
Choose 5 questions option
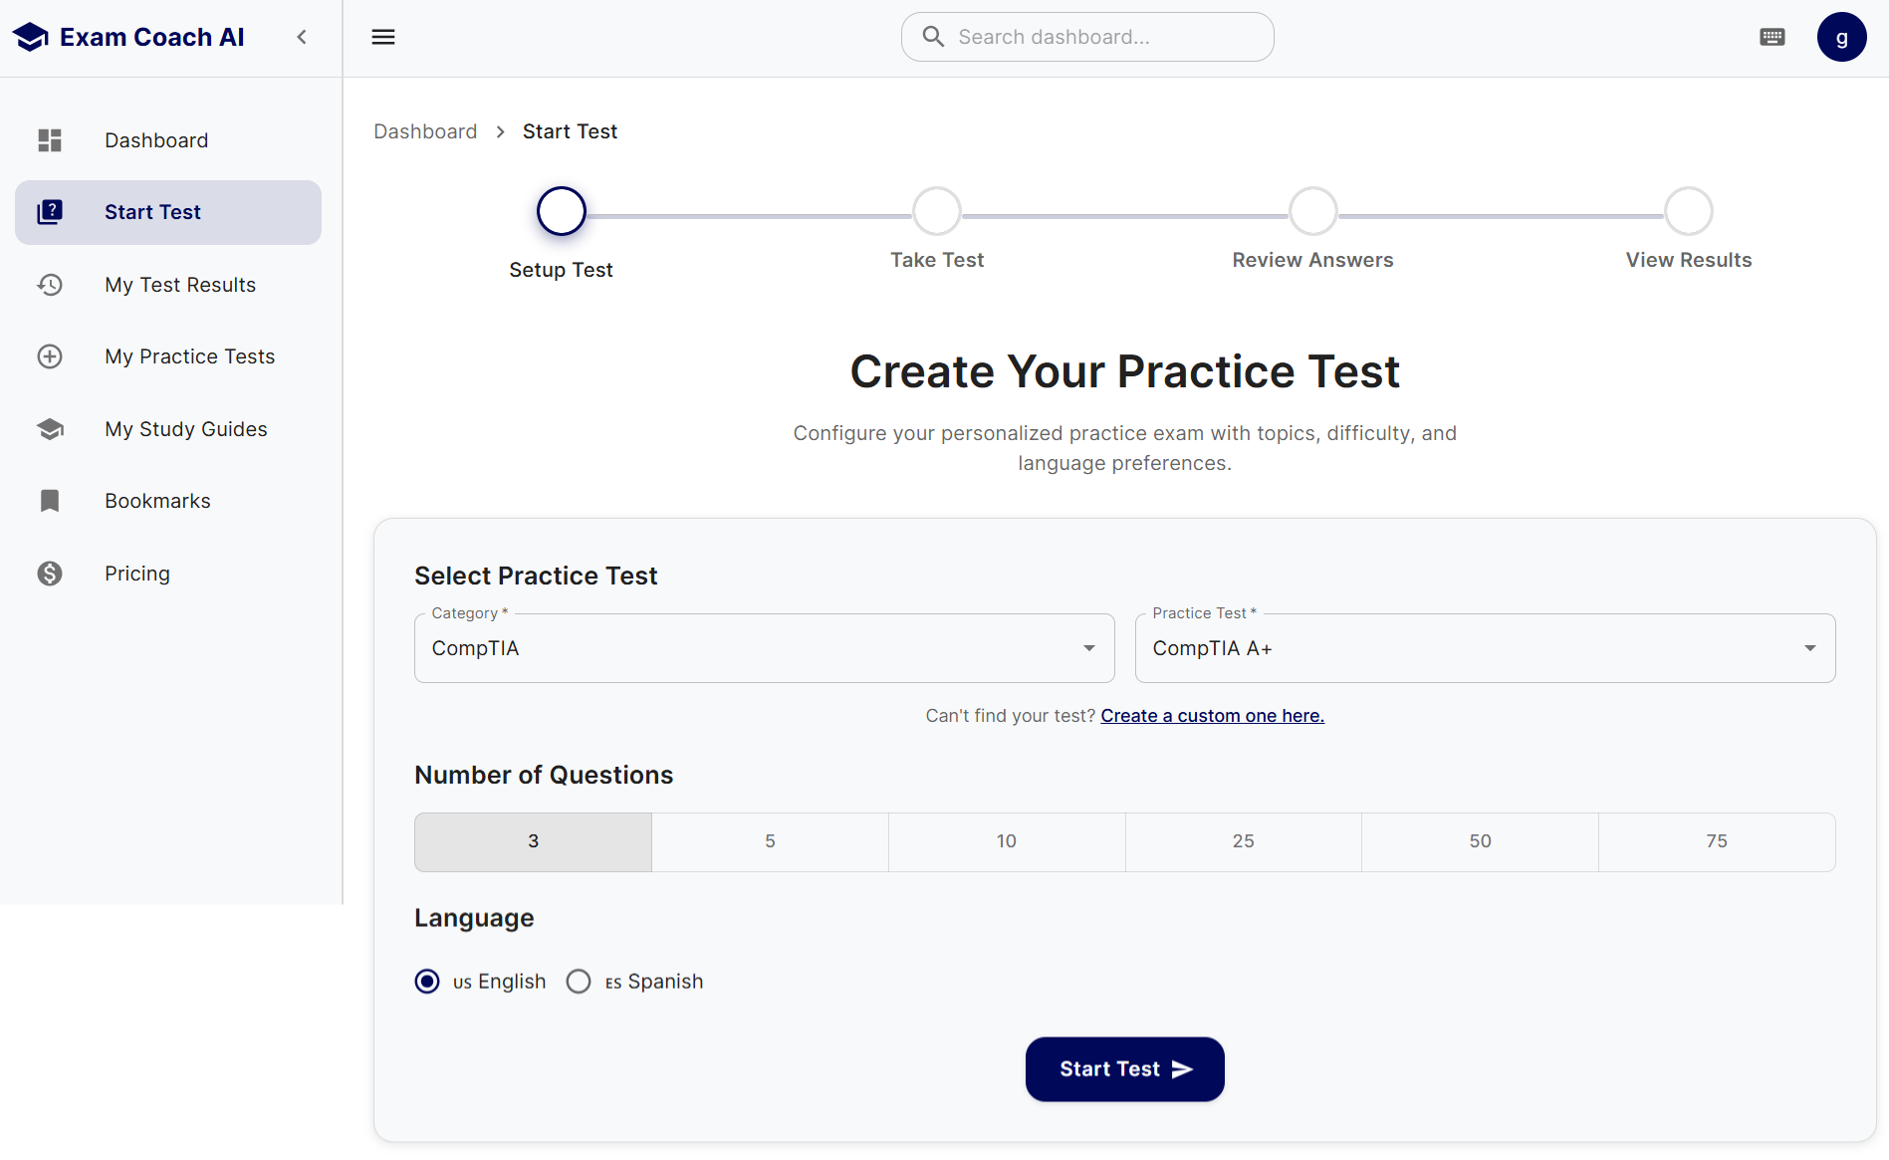coord(771,842)
